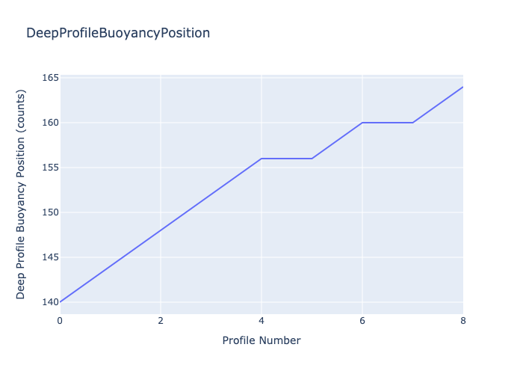Click the 145 y-axis tick label
The width and height of the screenshot is (523, 374).
[50, 257]
